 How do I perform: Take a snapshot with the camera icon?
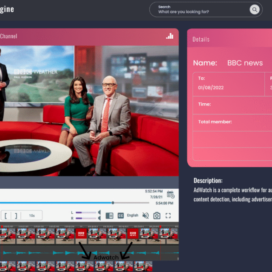point(157,215)
